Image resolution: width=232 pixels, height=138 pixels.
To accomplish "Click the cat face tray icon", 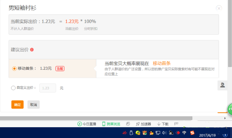I will 144,133.
